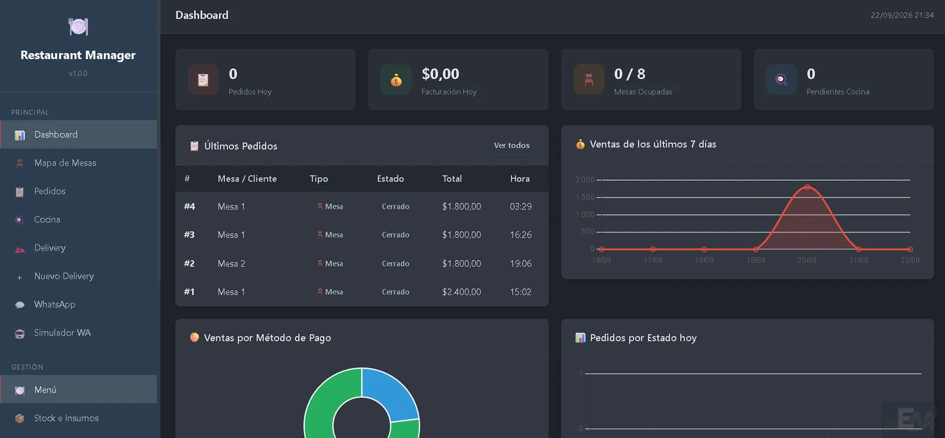The width and height of the screenshot is (945, 438).
Task: Click the Delivery scooter icon
Action: tap(19, 249)
